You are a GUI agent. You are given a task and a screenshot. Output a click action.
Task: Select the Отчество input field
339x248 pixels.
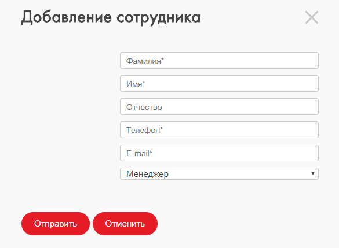219,107
